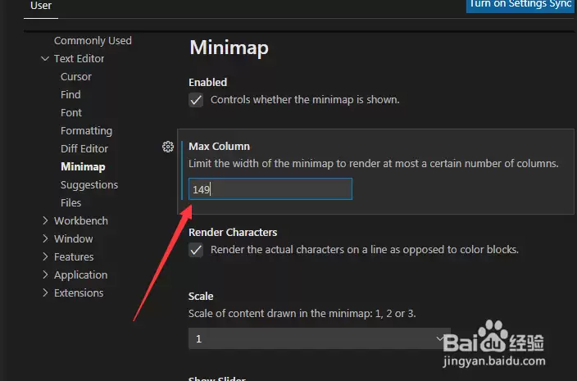Click Turn on Settings Sync button

(x=520, y=5)
